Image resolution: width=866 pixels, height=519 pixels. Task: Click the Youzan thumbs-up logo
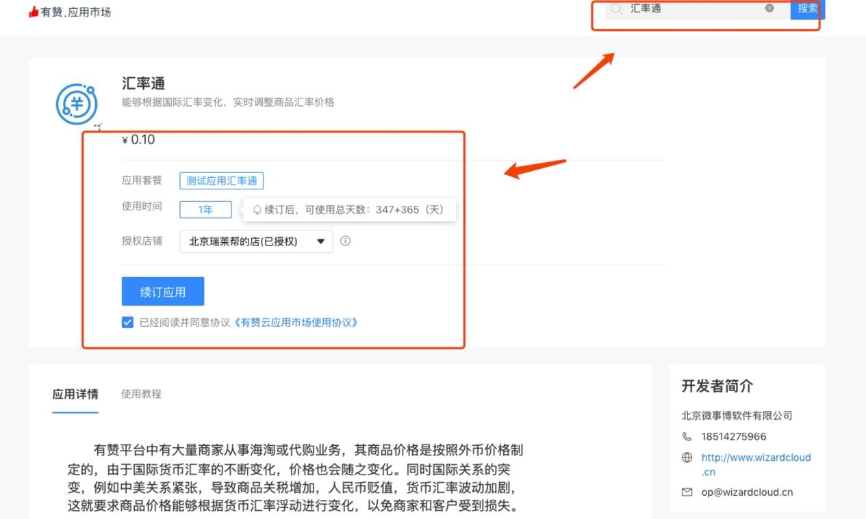coord(34,12)
